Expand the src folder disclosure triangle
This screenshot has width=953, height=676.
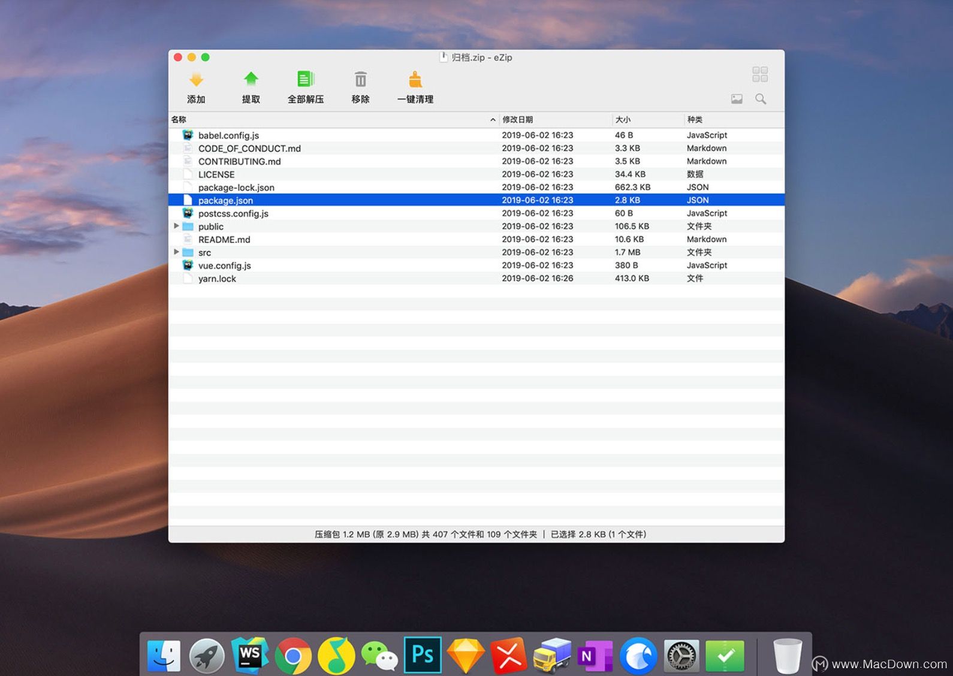tap(176, 252)
